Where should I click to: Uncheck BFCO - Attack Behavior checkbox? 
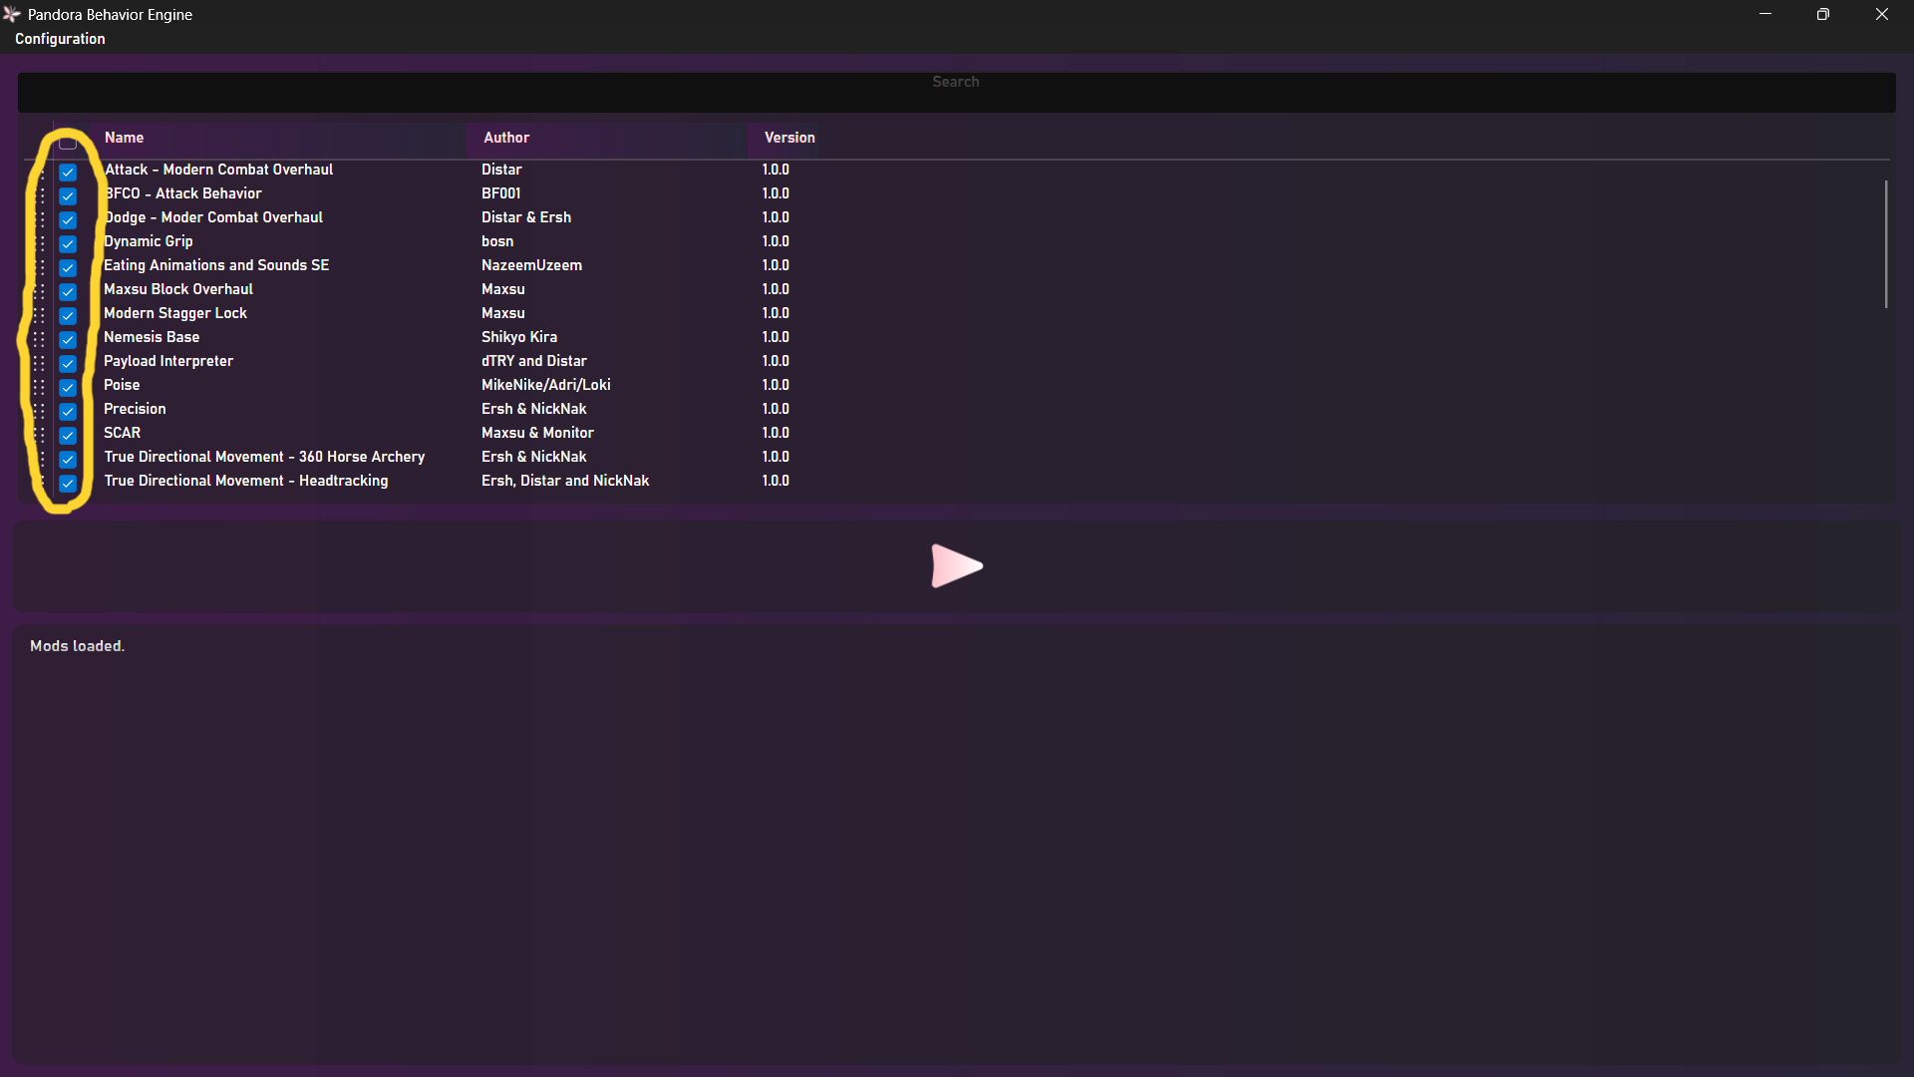pos(68,195)
